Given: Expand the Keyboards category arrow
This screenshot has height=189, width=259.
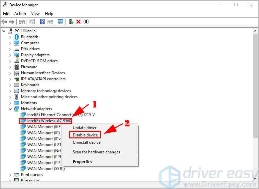Looking at the screenshot, I should point(10,85).
